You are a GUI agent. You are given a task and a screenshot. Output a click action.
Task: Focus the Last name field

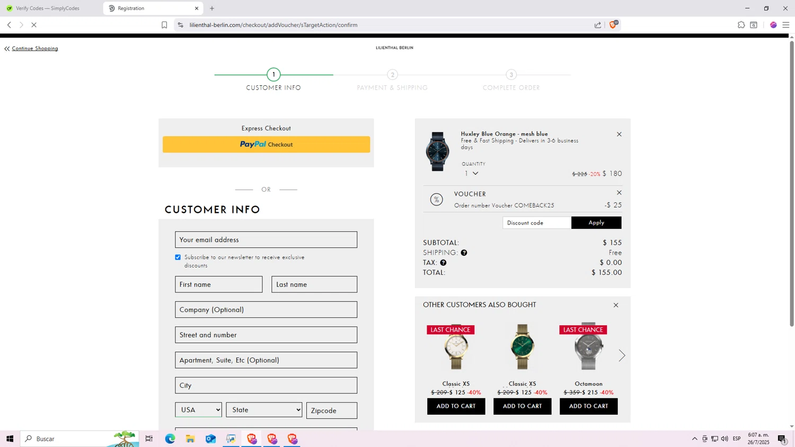pos(314,284)
